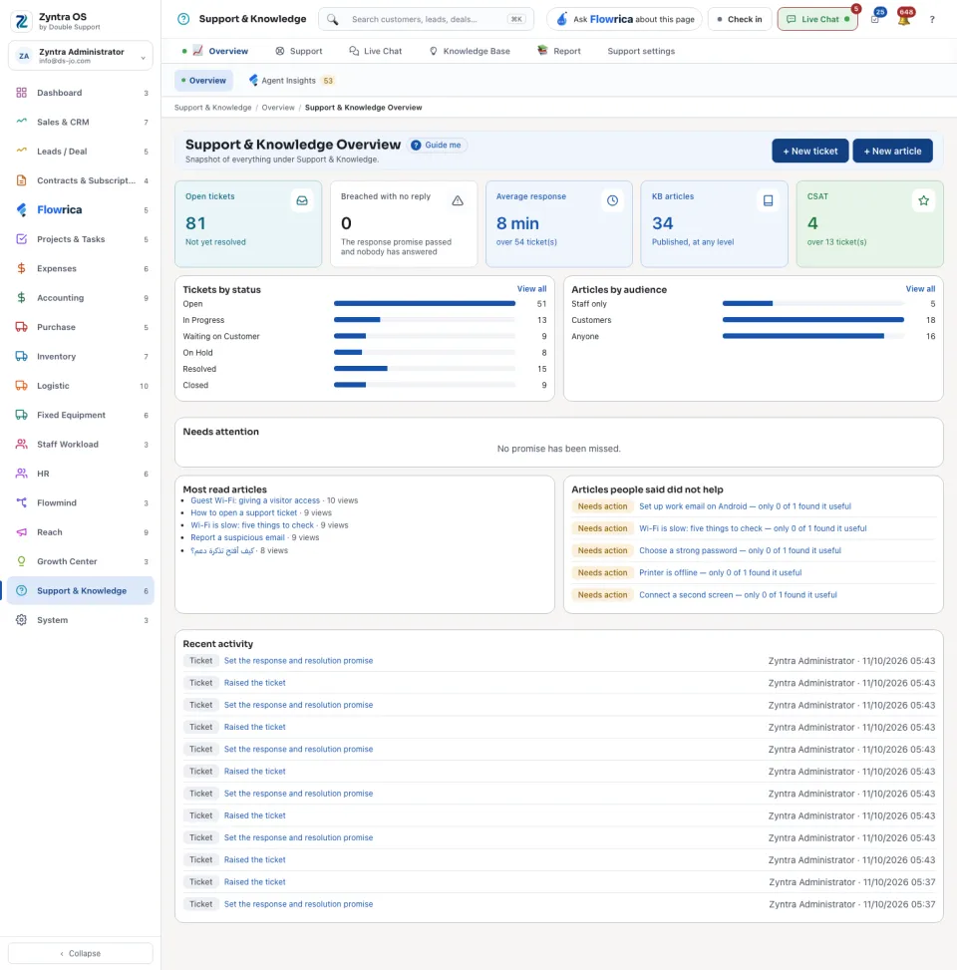Open the Projects & Tasks checkbox icon

pos(22,239)
